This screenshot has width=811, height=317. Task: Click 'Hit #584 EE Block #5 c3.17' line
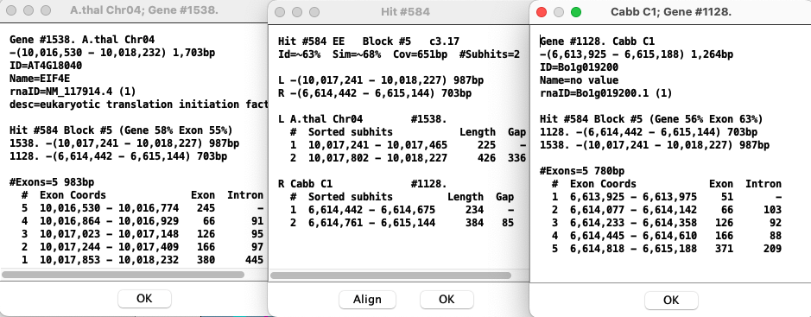[x=368, y=41]
